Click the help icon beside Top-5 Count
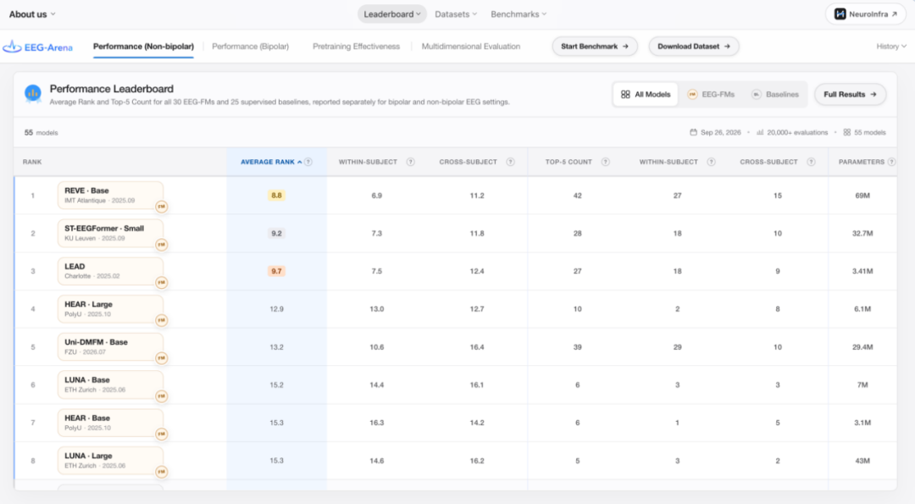Viewport: 915px width, 504px height. pos(606,162)
